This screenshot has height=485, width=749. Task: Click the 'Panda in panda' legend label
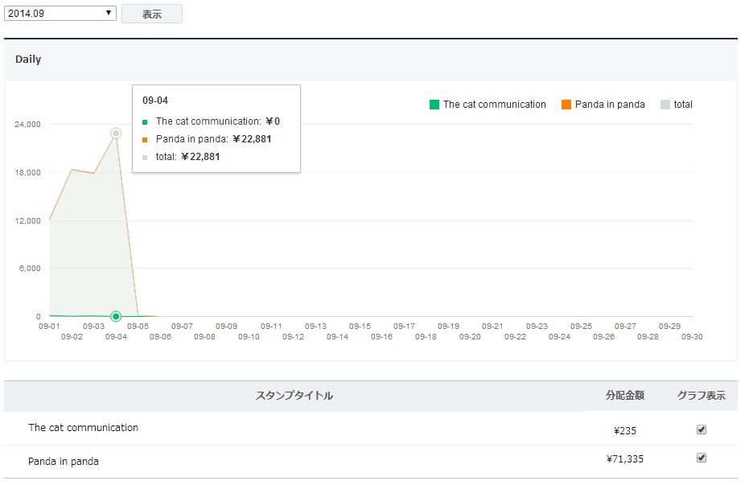click(610, 105)
